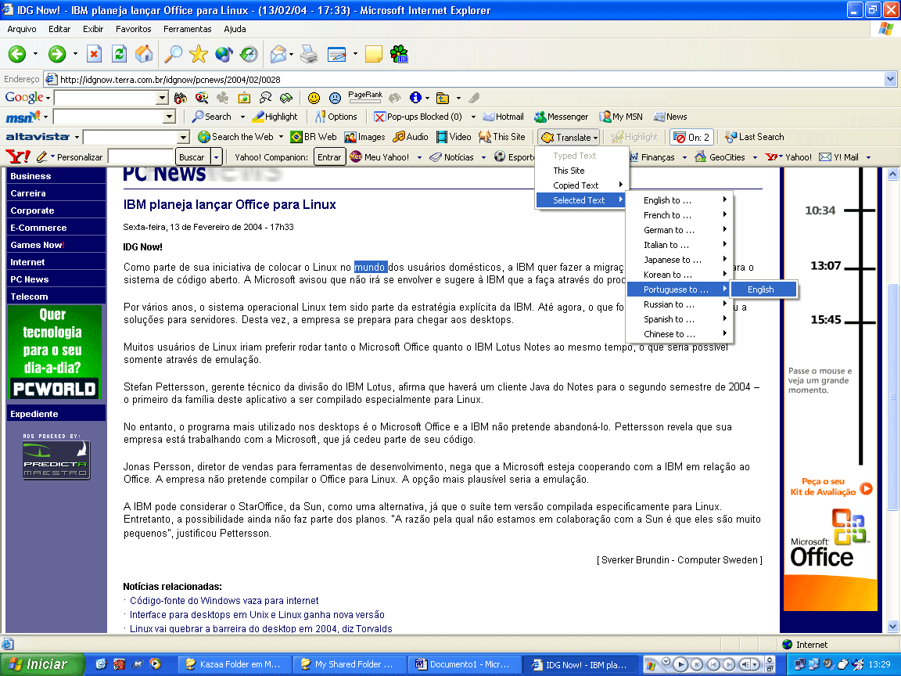Click Google toolbar happy smiley face
901x676 pixels.
[x=314, y=98]
